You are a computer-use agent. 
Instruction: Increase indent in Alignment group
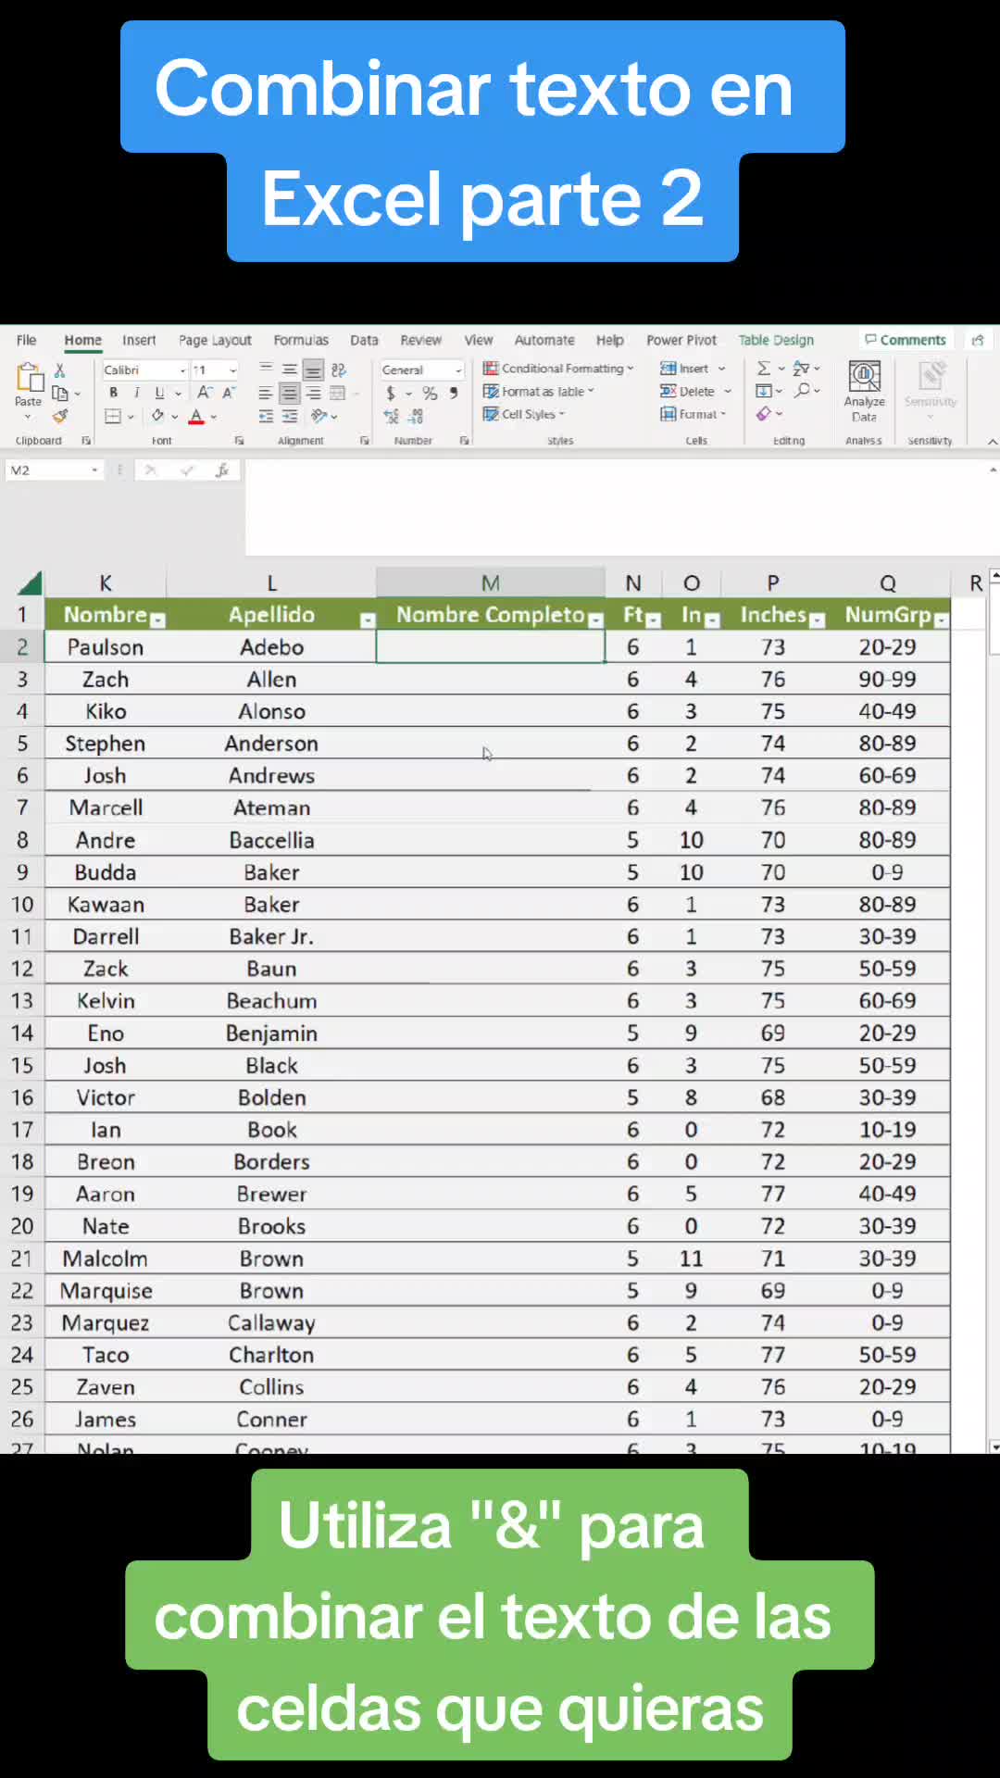point(290,417)
